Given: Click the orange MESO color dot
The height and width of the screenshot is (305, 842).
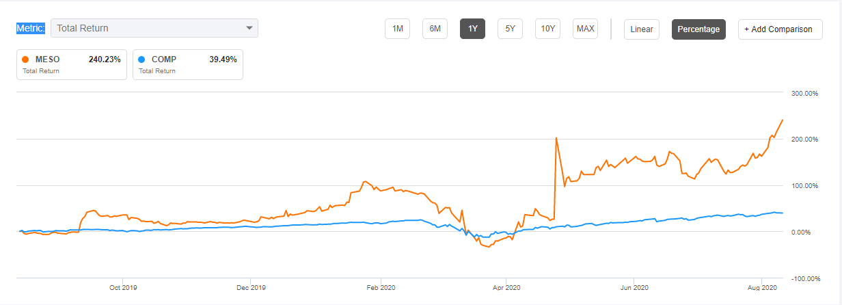Looking at the screenshot, I should [25, 59].
